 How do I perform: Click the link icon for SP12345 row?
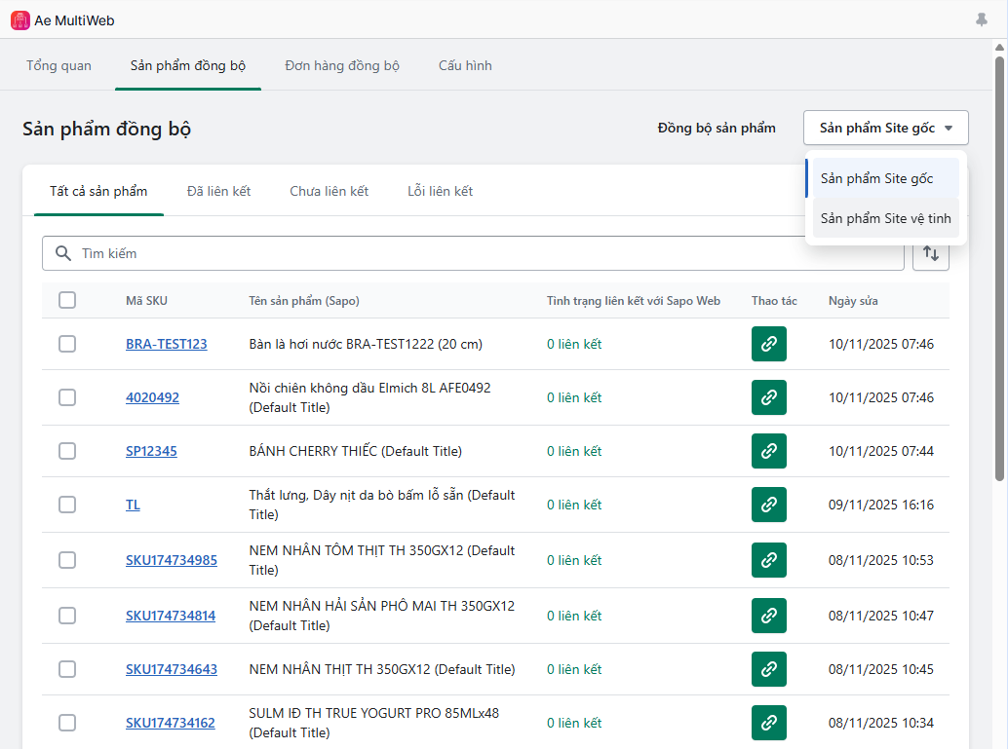pyautogui.click(x=768, y=451)
